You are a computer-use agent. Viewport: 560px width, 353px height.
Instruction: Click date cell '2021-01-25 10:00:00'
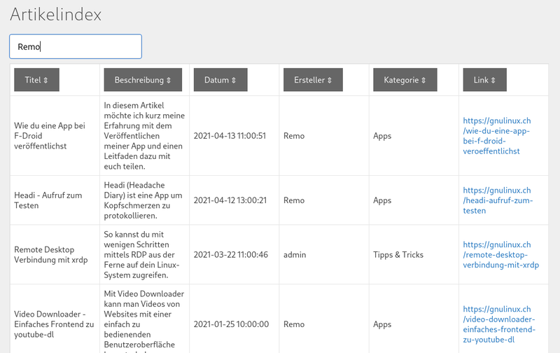click(x=231, y=324)
